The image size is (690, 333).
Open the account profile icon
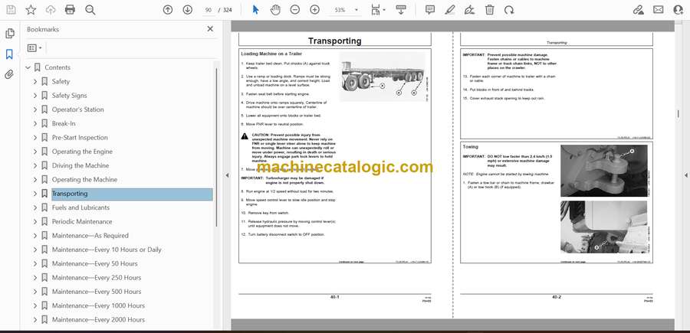(678, 10)
